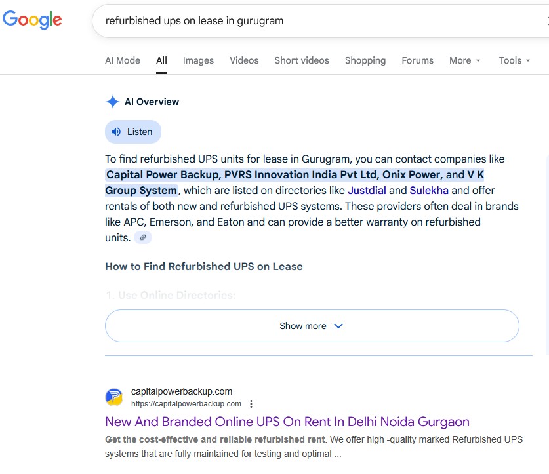Open the three-dot result options menu
Image resolution: width=549 pixels, height=474 pixels.
point(251,404)
